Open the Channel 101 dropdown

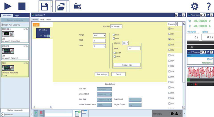(x=125, y=43)
